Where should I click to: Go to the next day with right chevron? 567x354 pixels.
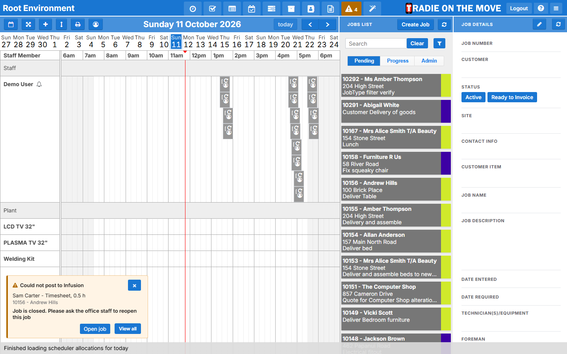point(328,24)
